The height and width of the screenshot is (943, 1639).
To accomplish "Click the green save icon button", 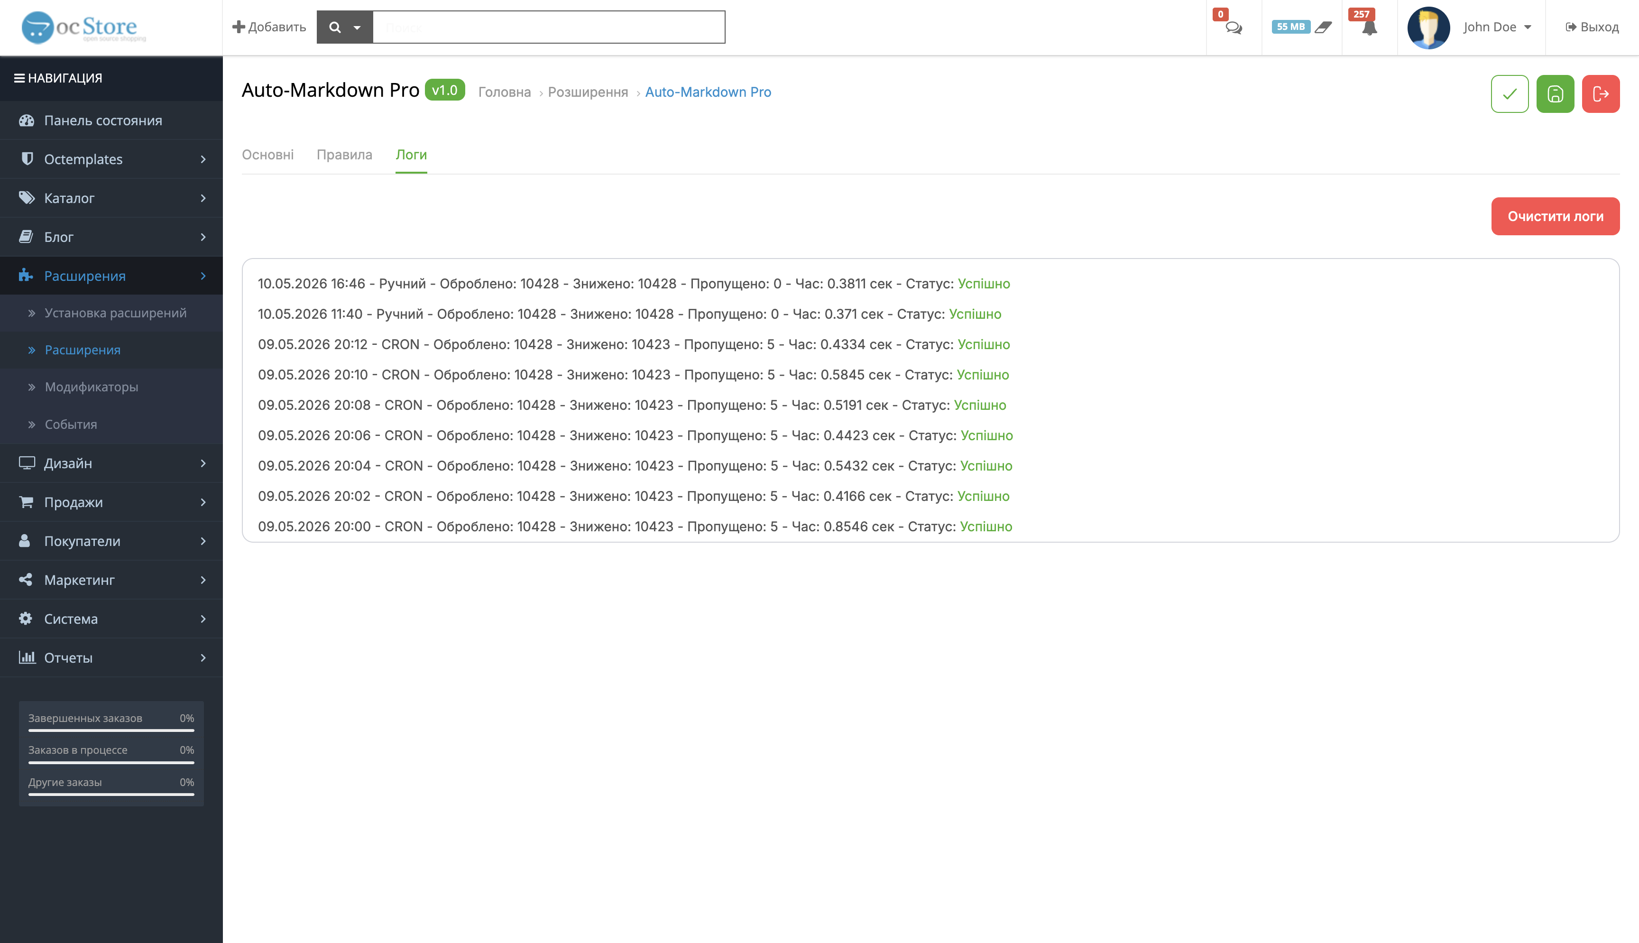I will (x=1555, y=94).
